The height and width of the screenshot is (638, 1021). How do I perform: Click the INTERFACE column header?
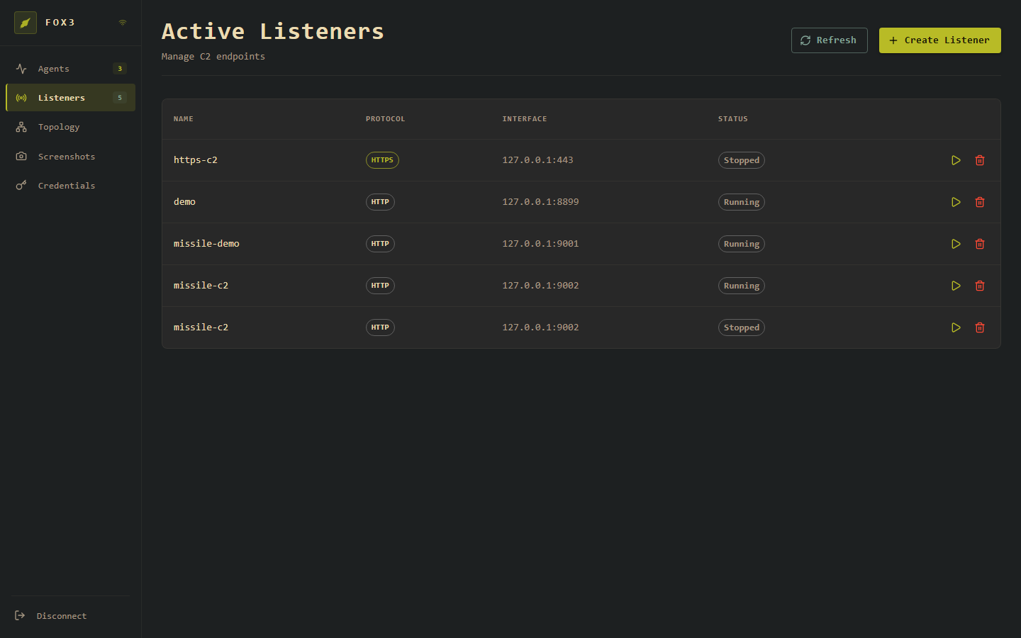point(525,119)
